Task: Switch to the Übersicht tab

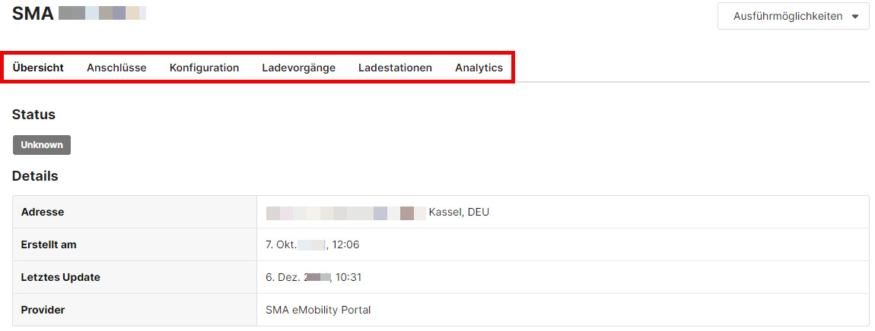Action: coord(38,68)
